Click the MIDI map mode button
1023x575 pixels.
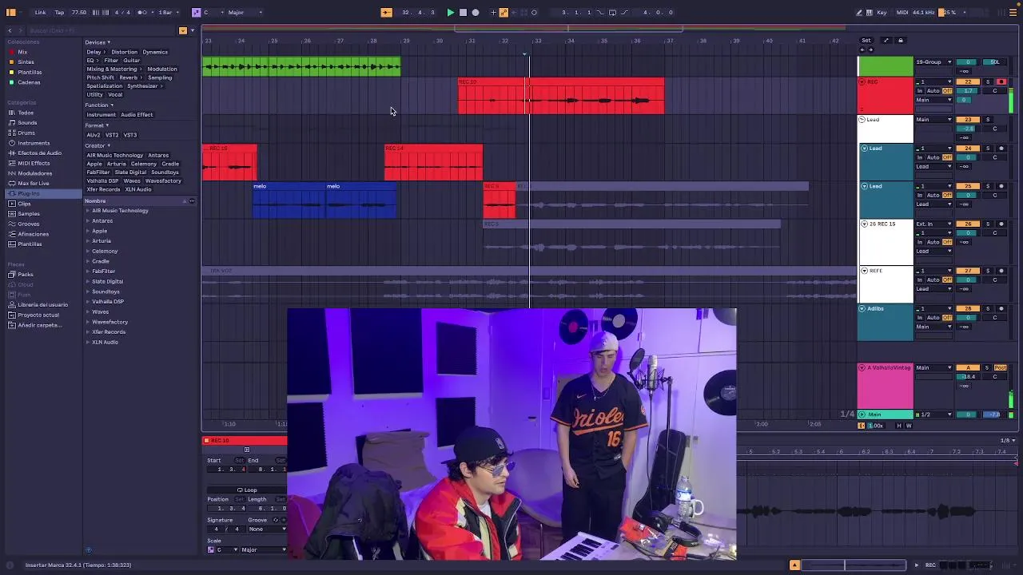pyautogui.click(x=902, y=12)
